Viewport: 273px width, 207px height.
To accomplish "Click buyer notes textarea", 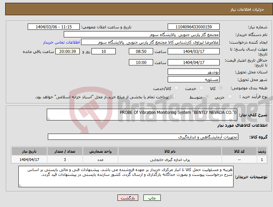I will point(126,177).
